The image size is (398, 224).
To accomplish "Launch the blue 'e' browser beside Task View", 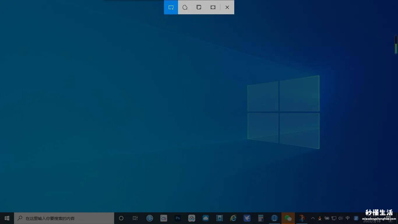I will click(x=150, y=218).
